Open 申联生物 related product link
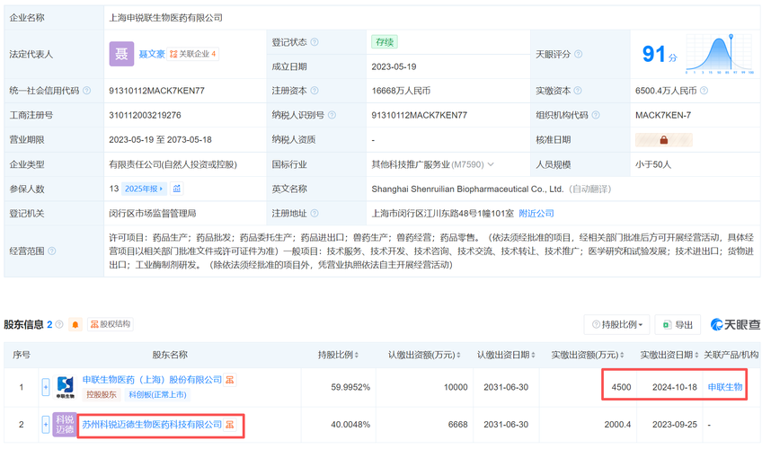762x449 pixels. coord(724,387)
